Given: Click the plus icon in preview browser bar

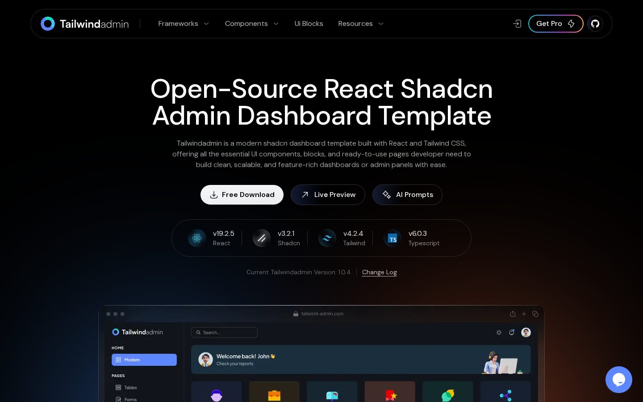Looking at the screenshot, I should click(x=524, y=314).
